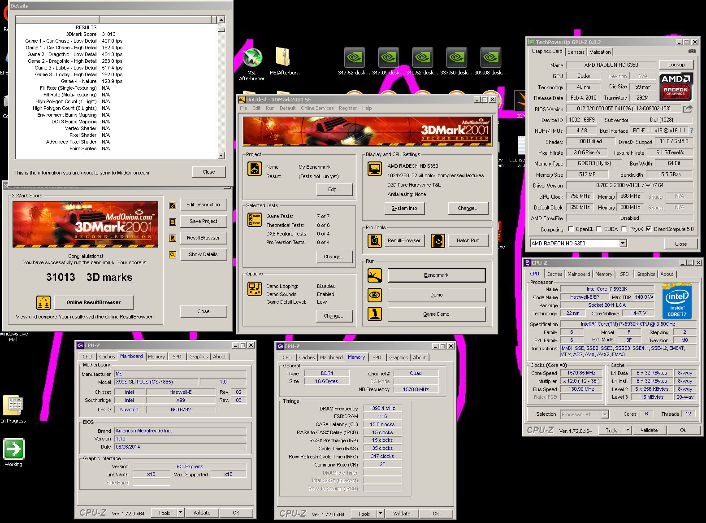Image resolution: width=706 pixels, height=523 pixels.
Task: Open the AMD RADEON HD 6350 card dropdown
Action: [623, 244]
